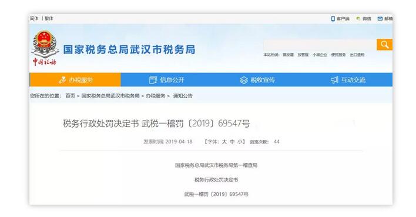Click body line 国家税务总局武汉市税务局第一稽查局
This screenshot has width=416, height=217.
pyautogui.click(x=216, y=165)
